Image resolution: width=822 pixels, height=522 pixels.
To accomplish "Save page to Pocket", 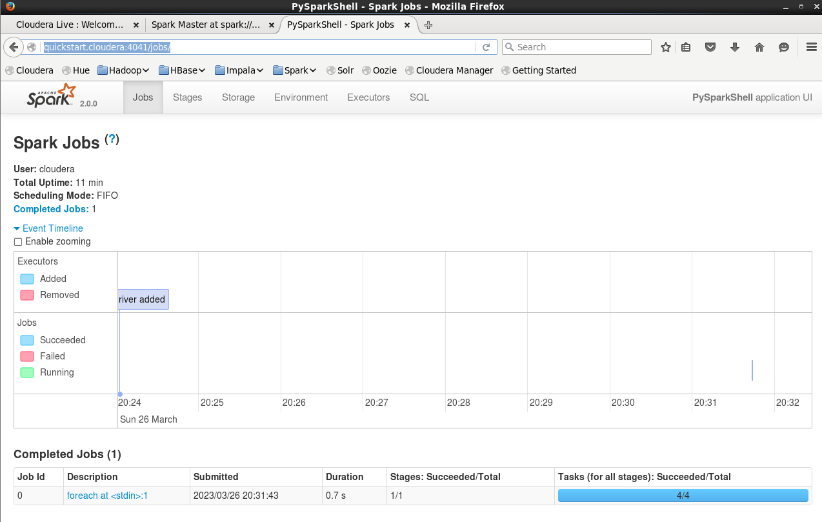I will click(710, 47).
